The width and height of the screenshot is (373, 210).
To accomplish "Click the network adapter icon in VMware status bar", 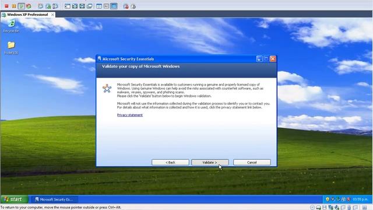I will [330, 208].
